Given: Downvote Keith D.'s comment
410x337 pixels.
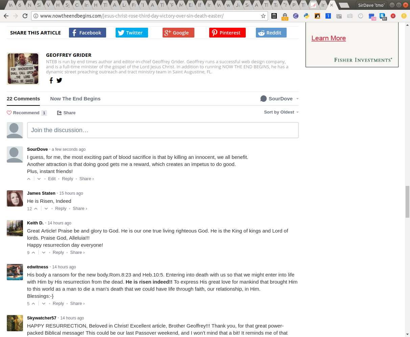Looking at the screenshot, I should 44,252.
